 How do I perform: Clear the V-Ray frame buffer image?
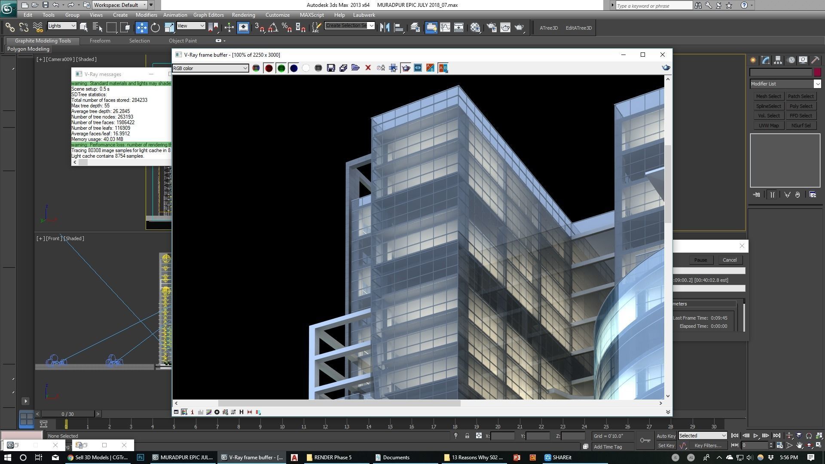368,68
